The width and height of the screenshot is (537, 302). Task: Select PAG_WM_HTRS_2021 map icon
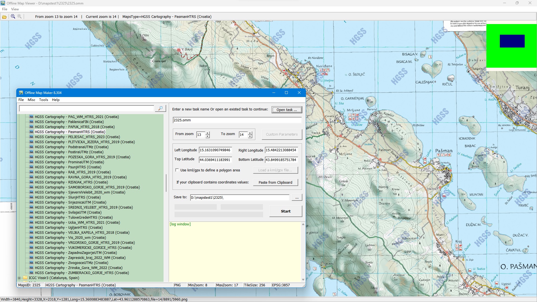[32, 117]
